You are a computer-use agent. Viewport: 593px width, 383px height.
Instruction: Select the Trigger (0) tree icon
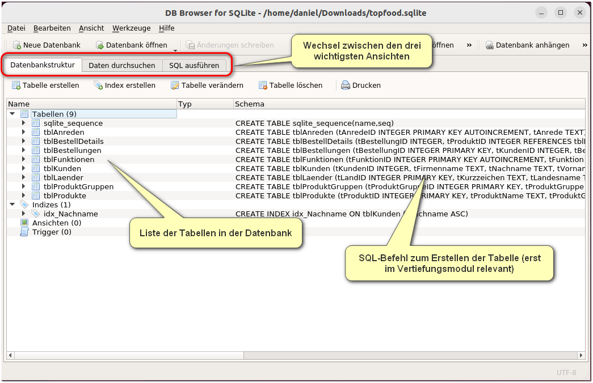pos(24,232)
